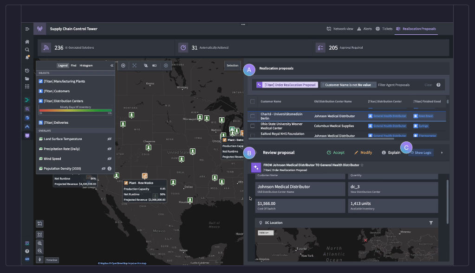Expand more review actions arrow after Show Logic

pyautogui.click(x=442, y=152)
